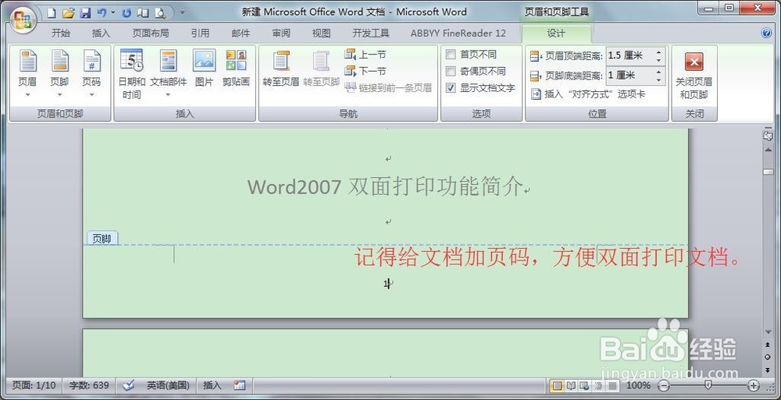Click 转至页眉 go to header

pos(281,68)
